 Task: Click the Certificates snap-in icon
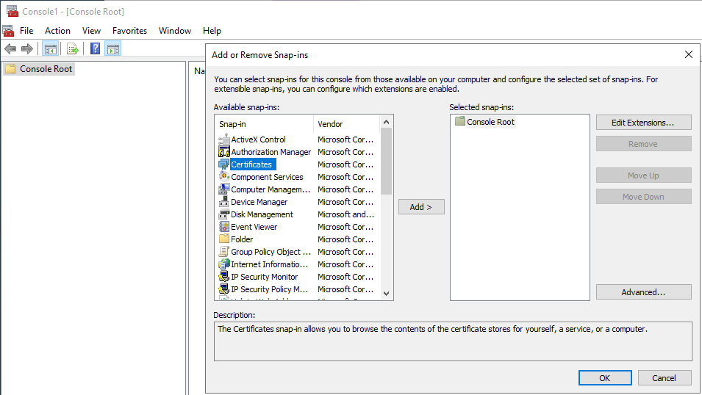pyautogui.click(x=224, y=164)
